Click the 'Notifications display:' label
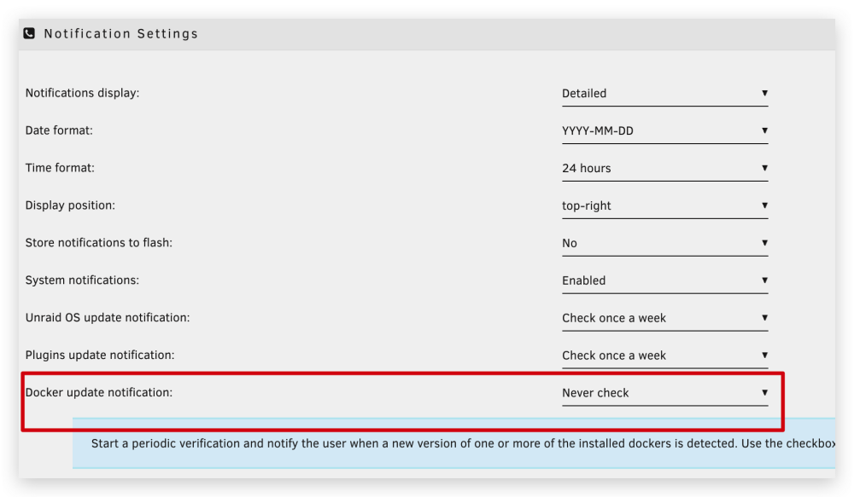 click(x=82, y=93)
